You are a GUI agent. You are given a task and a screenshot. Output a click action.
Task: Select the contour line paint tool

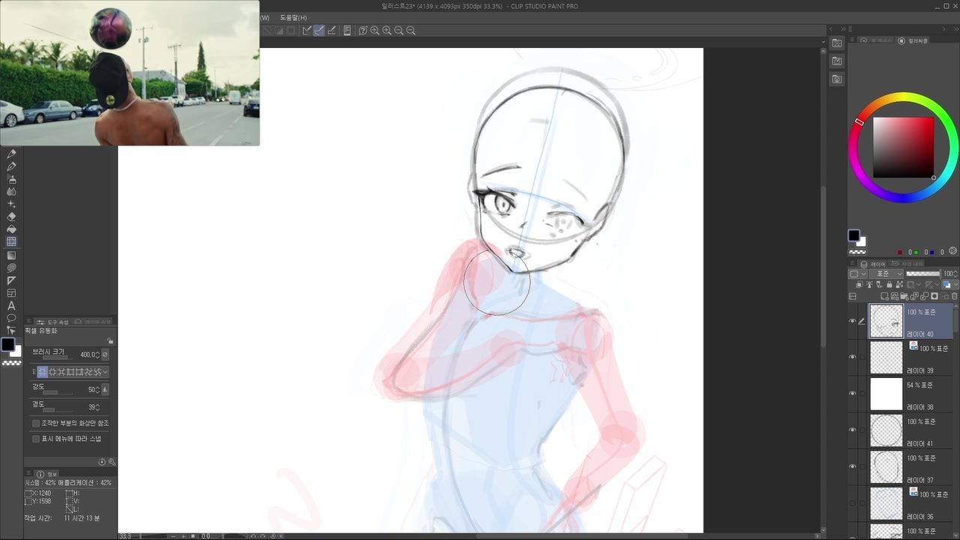(11, 268)
